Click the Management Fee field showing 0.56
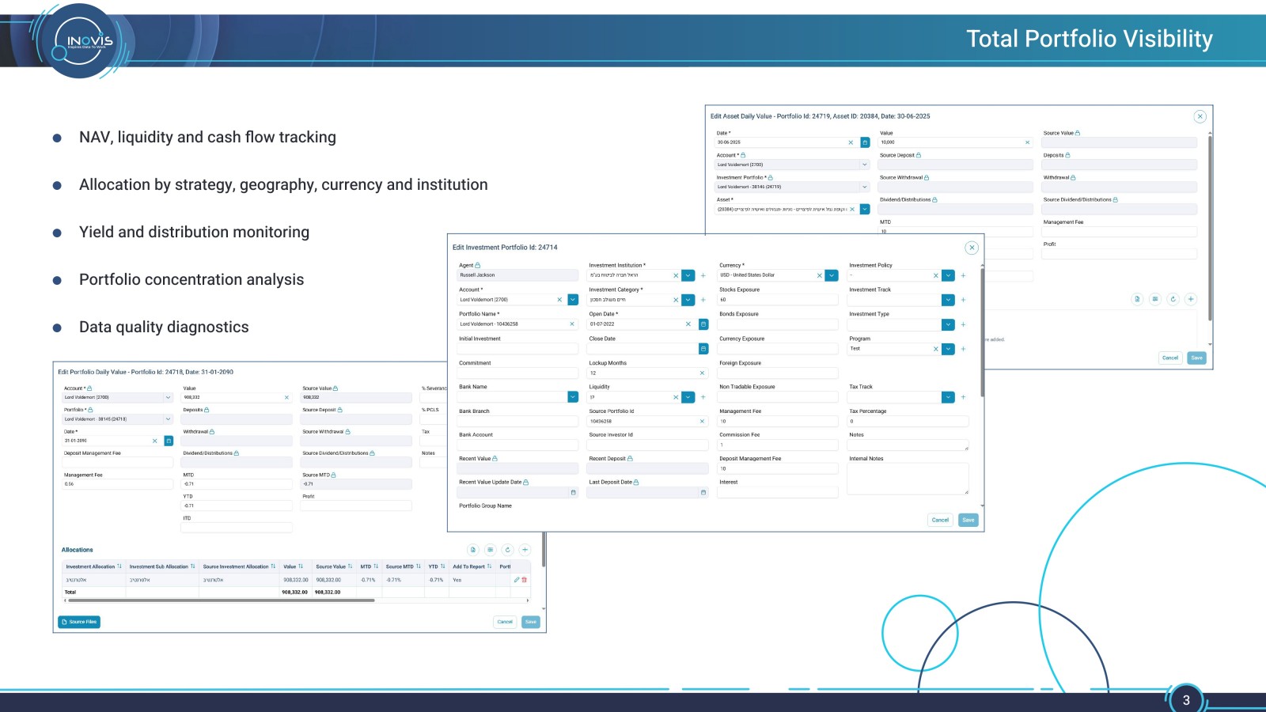 pyautogui.click(x=118, y=484)
